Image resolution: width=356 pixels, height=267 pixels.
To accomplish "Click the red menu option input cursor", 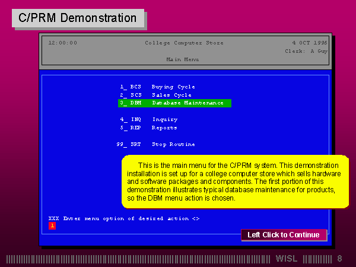I will pos(52,225).
